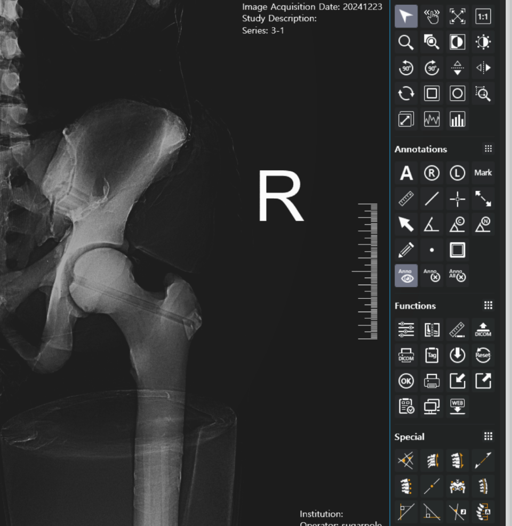Viewport: 512px width, 526px height.
Task: Expand the Functions panel grid menu
Action: click(488, 305)
